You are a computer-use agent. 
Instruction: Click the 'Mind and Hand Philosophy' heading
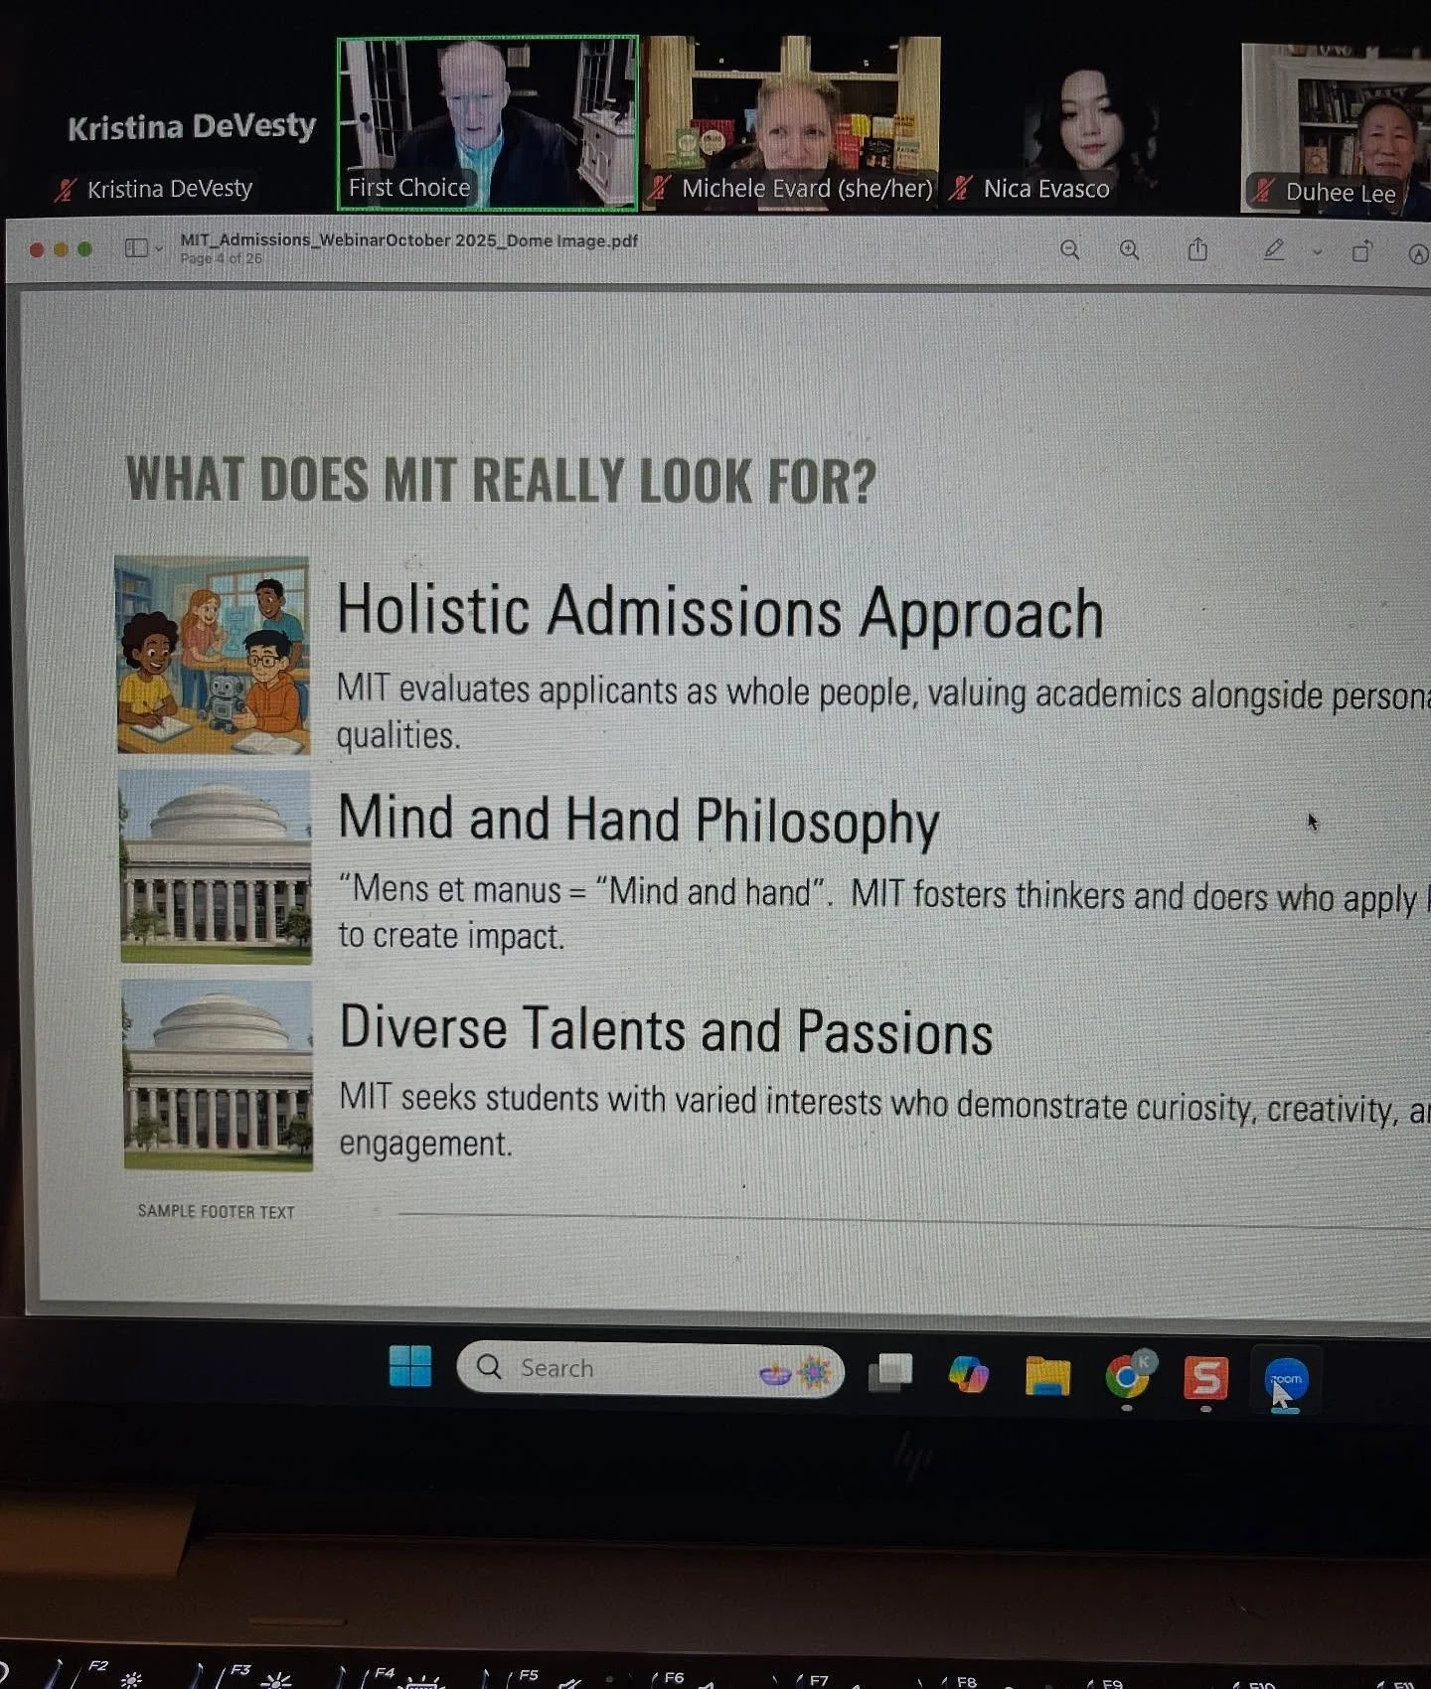638,821
